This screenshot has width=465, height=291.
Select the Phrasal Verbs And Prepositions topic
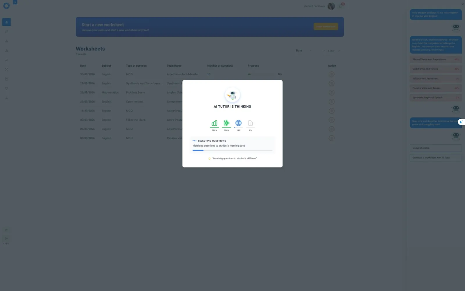pos(436,59)
